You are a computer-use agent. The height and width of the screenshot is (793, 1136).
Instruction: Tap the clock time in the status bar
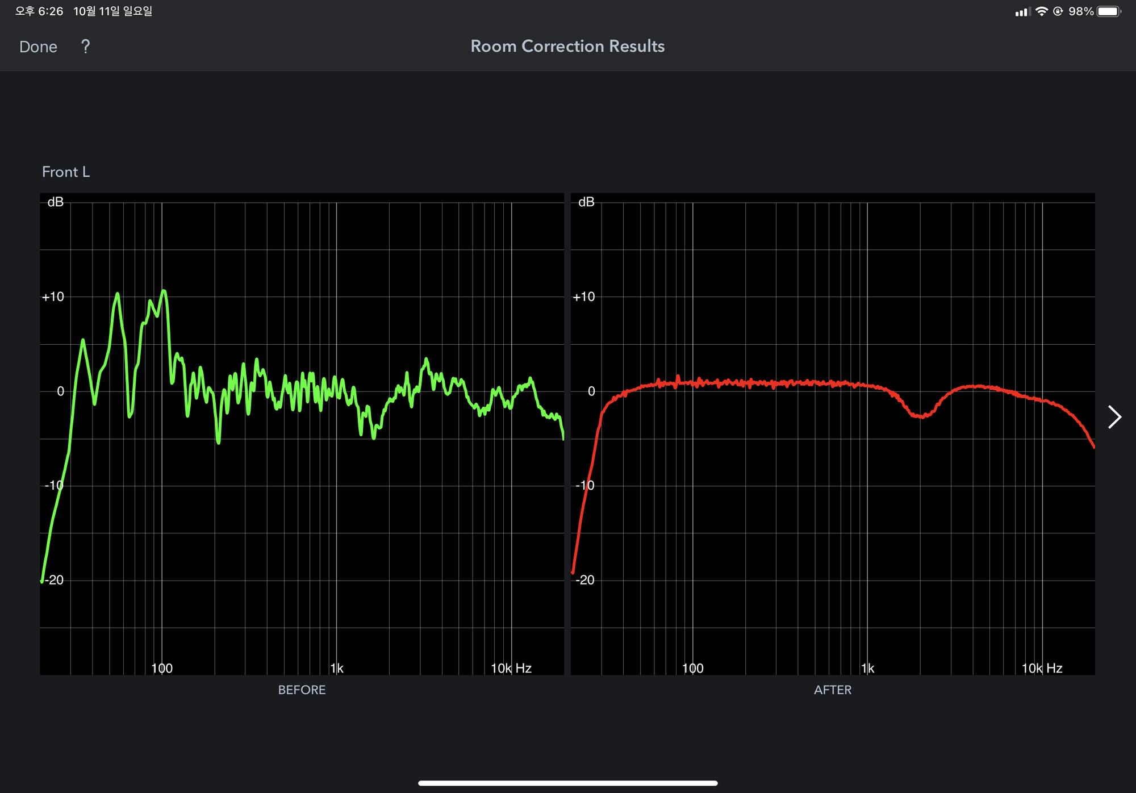pyautogui.click(x=39, y=11)
